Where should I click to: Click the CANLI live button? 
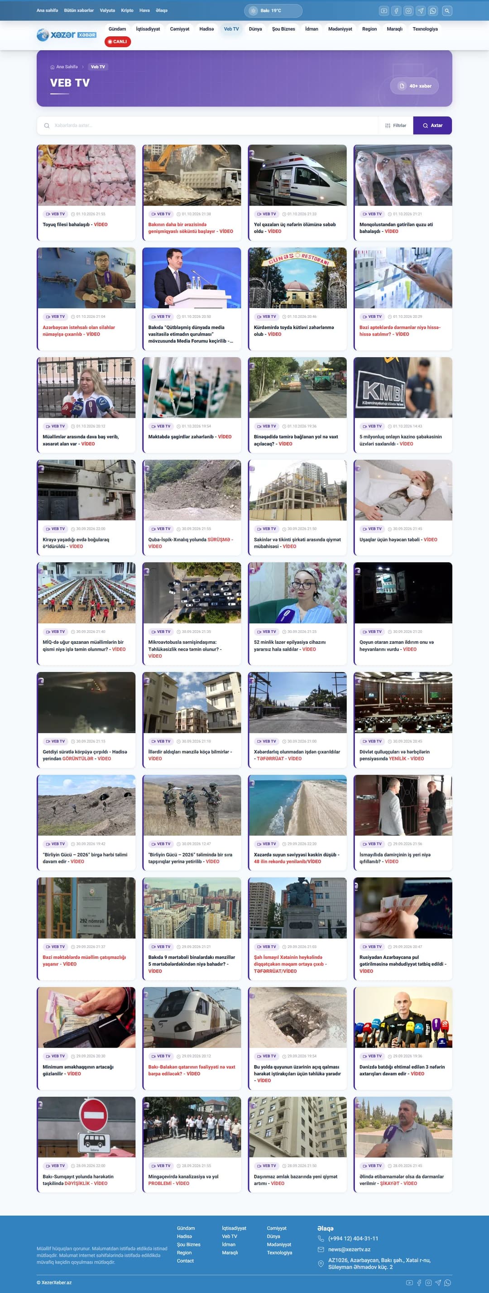click(x=117, y=42)
